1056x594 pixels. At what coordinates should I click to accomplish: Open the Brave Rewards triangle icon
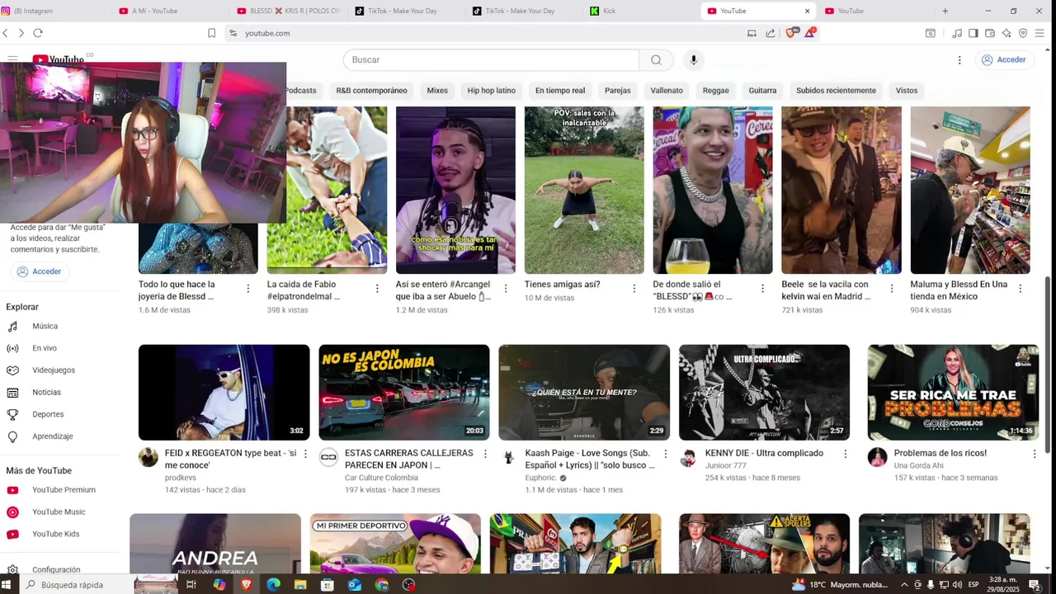pyautogui.click(x=811, y=33)
